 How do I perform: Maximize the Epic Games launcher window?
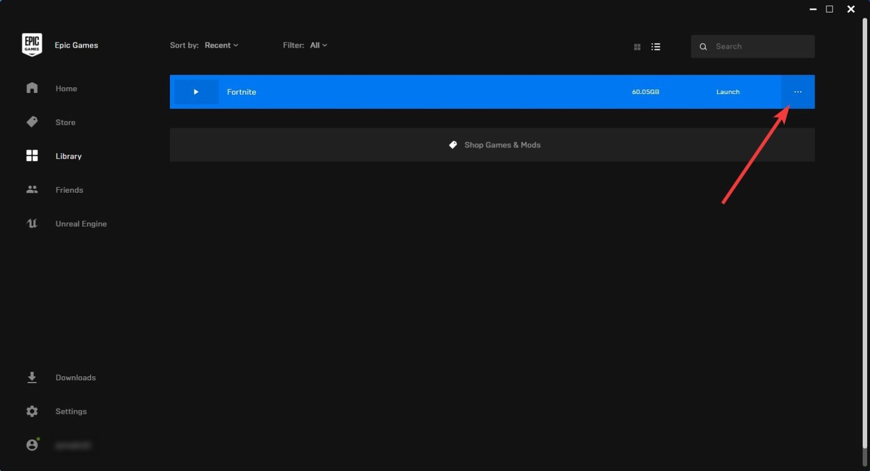coord(830,9)
